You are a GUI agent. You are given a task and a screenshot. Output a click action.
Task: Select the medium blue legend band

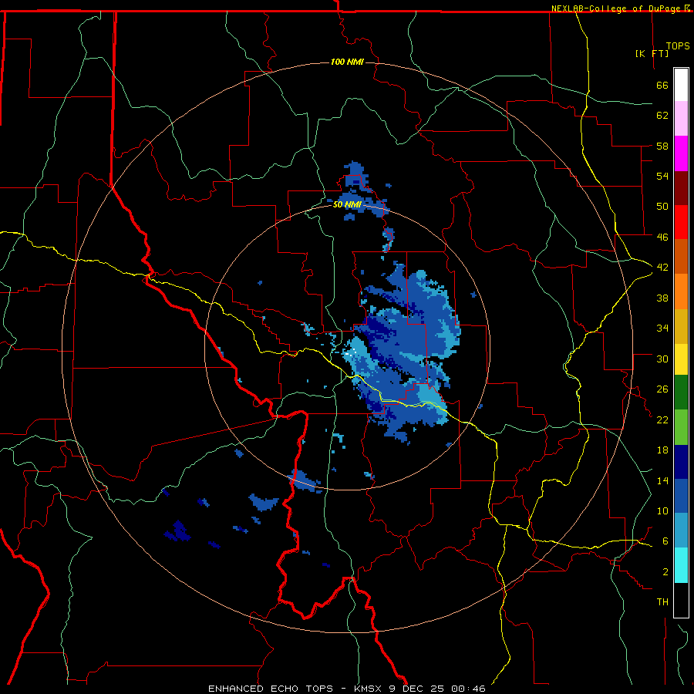[x=681, y=496]
